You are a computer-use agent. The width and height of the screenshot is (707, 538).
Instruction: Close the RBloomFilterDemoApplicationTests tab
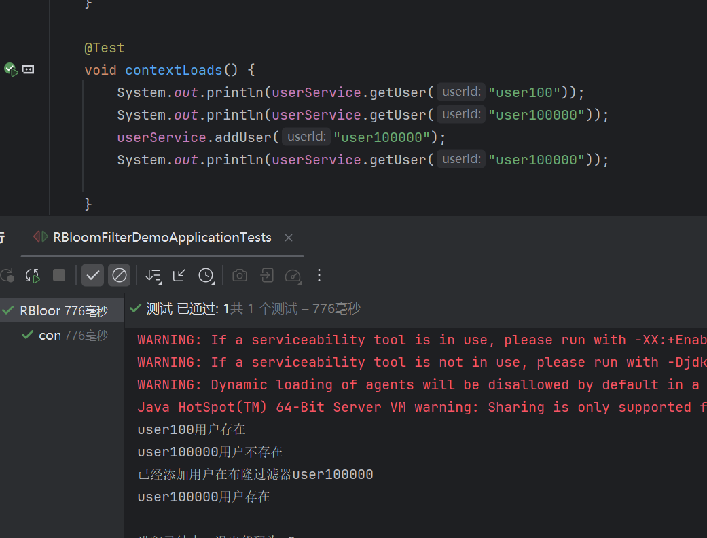click(x=289, y=238)
